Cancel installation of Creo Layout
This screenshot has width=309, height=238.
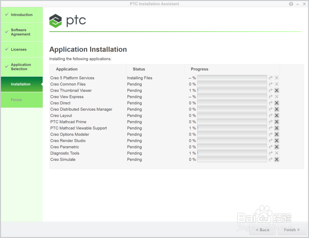coord(277,116)
